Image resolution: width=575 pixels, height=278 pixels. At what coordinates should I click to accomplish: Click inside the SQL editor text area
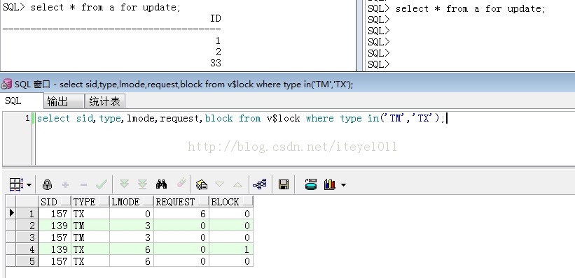pos(305,138)
